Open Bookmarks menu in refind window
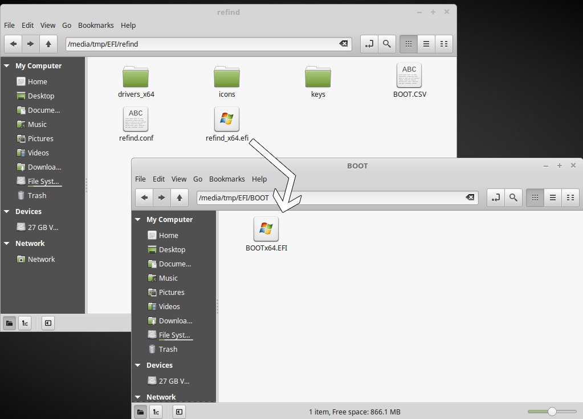This screenshot has width=583, height=419. click(x=96, y=25)
